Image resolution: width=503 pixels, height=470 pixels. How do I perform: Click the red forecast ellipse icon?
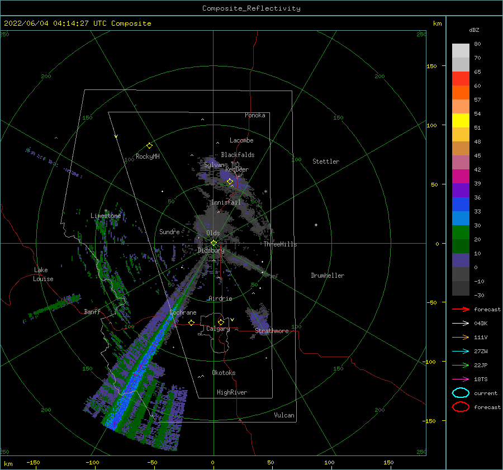tap(461, 407)
